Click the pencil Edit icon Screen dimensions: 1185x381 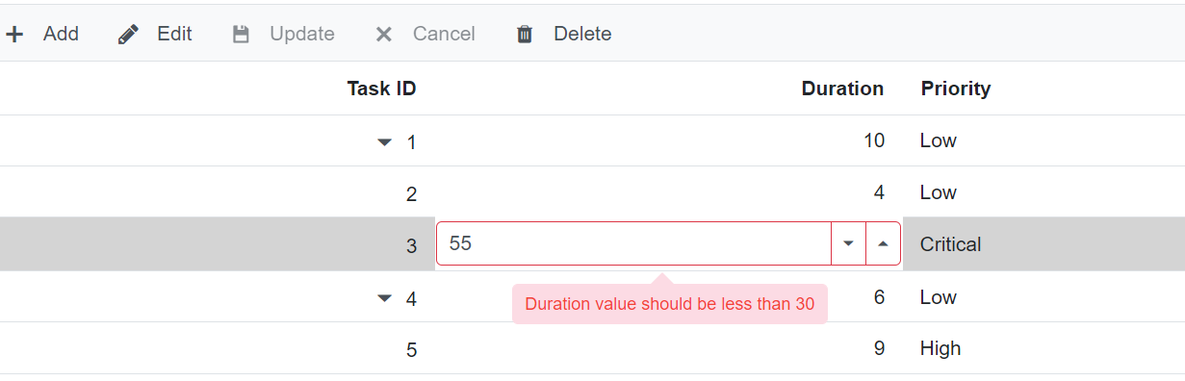tap(128, 35)
